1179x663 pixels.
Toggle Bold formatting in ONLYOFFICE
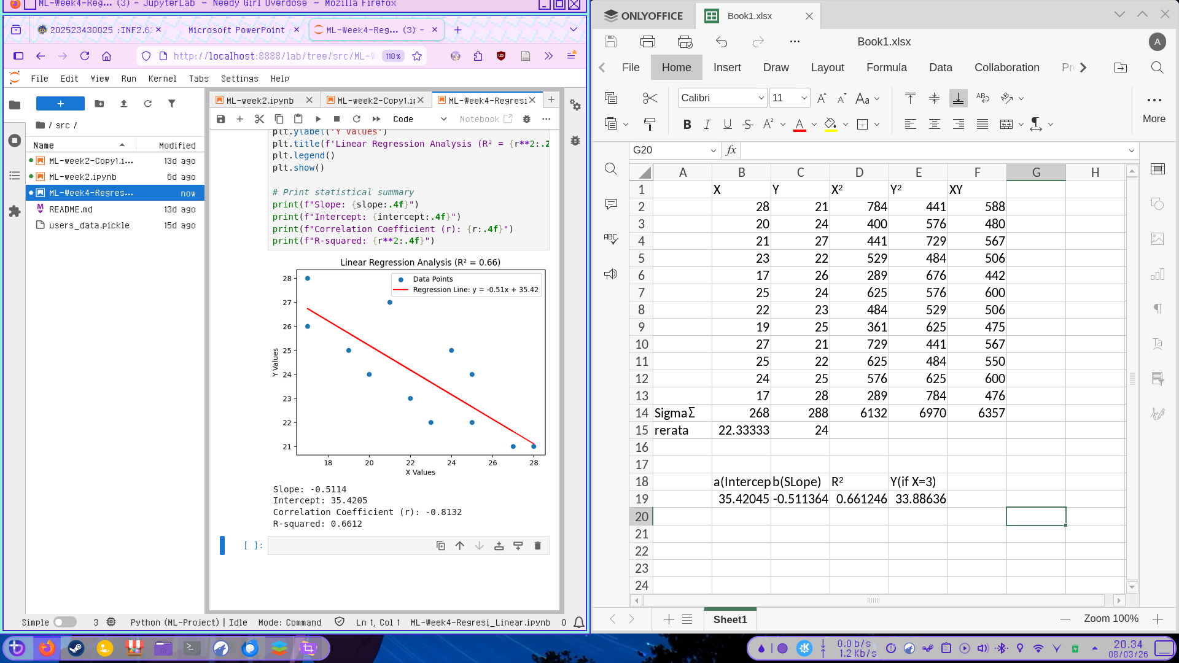(687, 124)
